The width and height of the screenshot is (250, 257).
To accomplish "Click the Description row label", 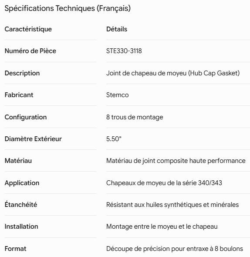I will pyautogui.click(x=22, y=73).
